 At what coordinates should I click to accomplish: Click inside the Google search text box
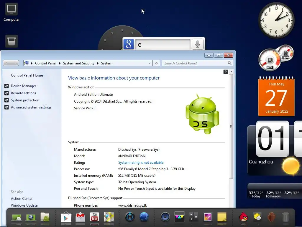(163, 44)
